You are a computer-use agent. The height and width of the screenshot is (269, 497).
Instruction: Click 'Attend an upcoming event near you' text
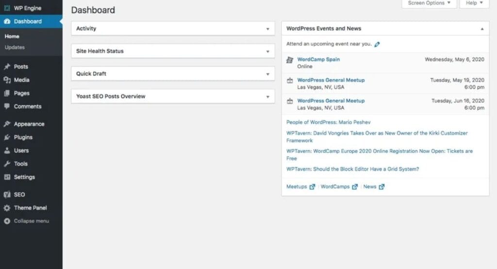(329, 44)
